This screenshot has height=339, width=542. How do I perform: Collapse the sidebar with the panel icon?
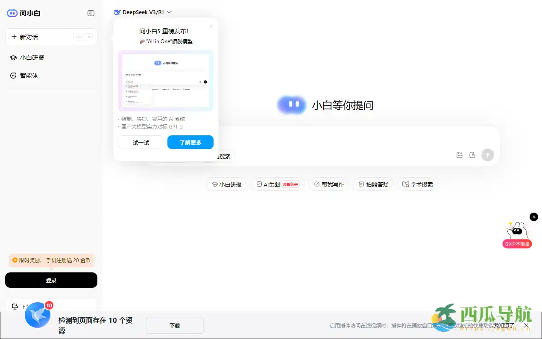(x=91, y=13)
